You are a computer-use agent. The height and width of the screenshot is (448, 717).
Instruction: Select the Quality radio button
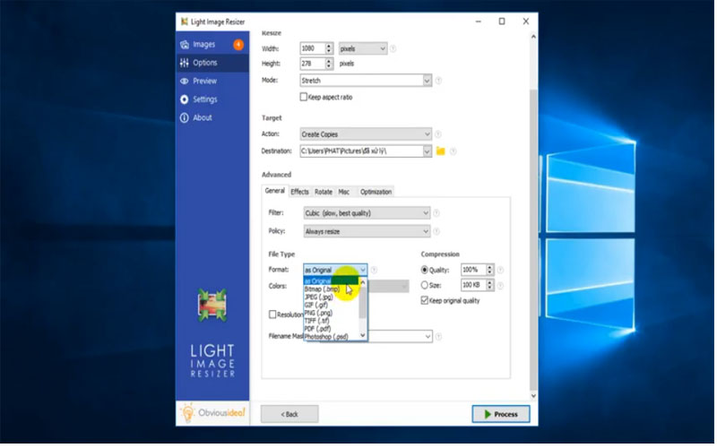coord(424,270)
